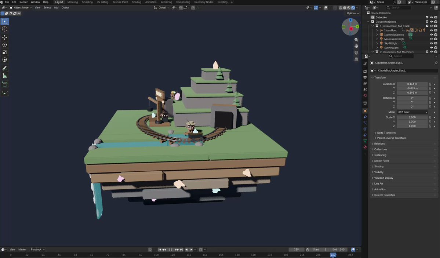Click the viewport zoom magnifier icon
Screen dimensions: 440x258
(x=356, y=40)
